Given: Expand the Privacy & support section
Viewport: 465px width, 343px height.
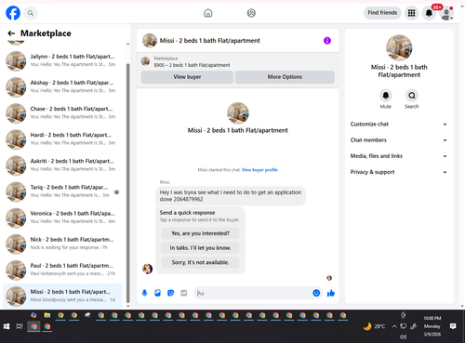Looking at the screenshot, I should 399,172.
